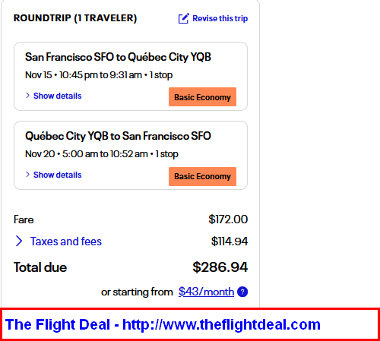This screenshot has height=341, width=380.
Task: Click the Roundtrip (1 Traveler) header
Action: (x=75, y=18)
